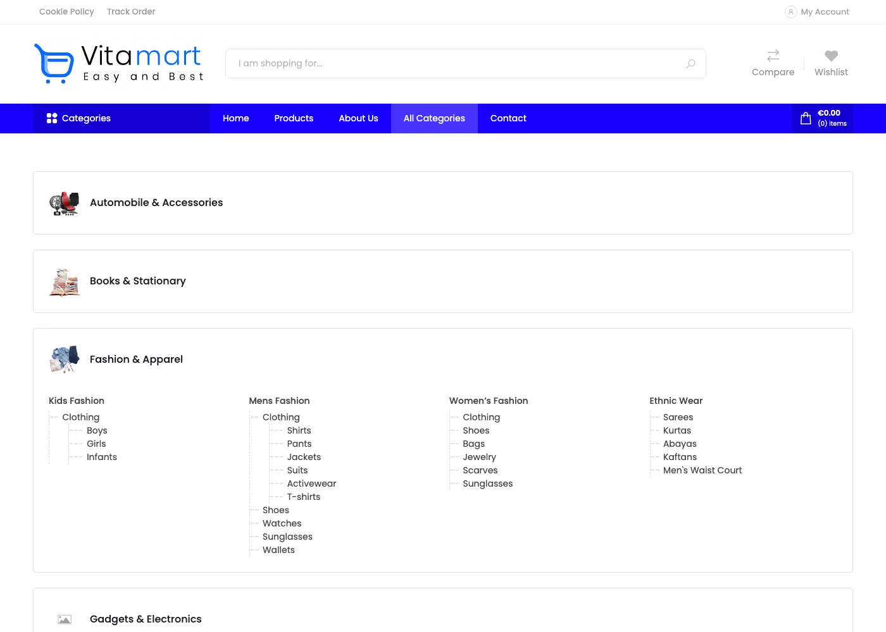Select T-shirts under Mens Fashion
The width and height of the screenshot is (886, 632).
point(304,497)
